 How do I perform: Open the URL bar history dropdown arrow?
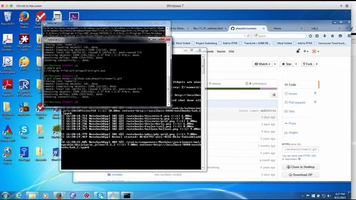click(x=244, y=36)
